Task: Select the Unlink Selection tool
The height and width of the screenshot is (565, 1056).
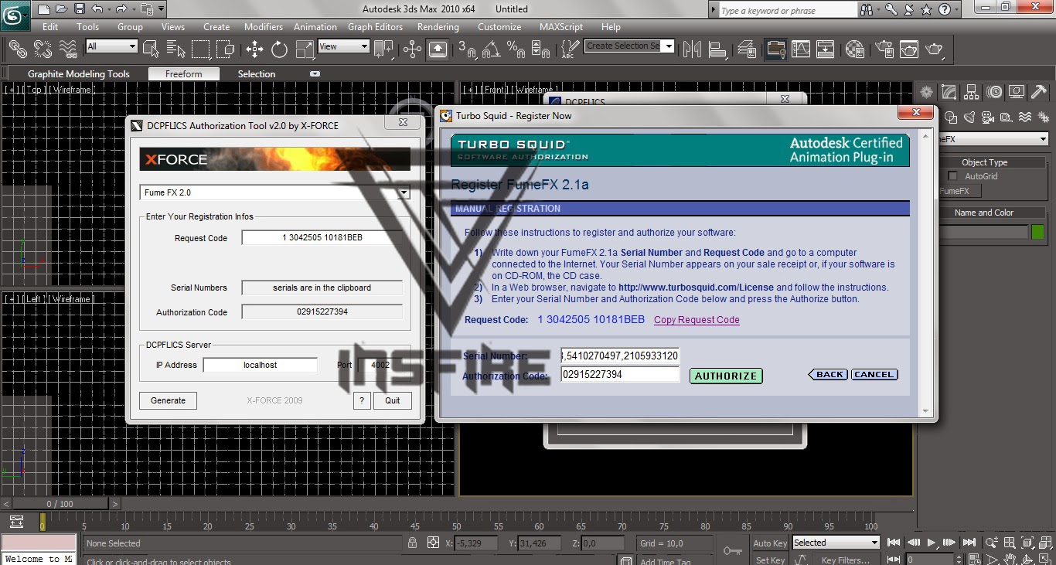Action: [x=43, y=49]
